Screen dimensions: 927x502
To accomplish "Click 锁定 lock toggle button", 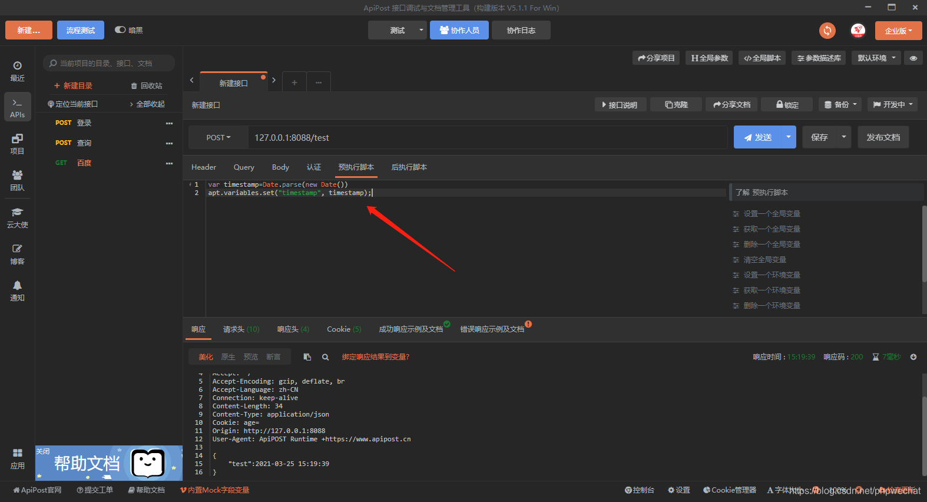I will coord(787,104).
